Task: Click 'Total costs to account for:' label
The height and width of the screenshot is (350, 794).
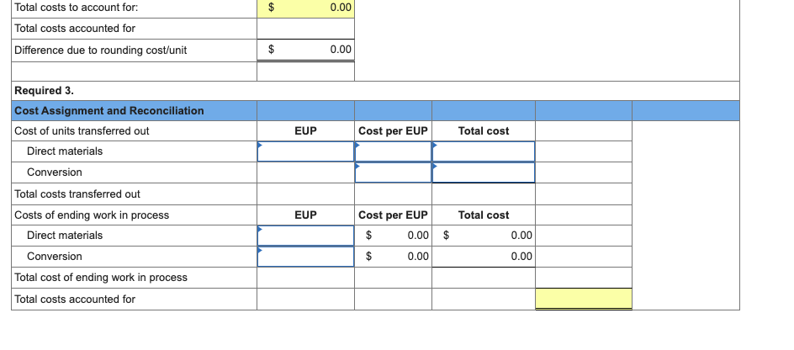Action: 77,8
